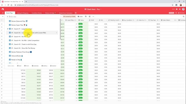
Task: Open the more options ellipsis in toolbar
Action: point(93,16)
